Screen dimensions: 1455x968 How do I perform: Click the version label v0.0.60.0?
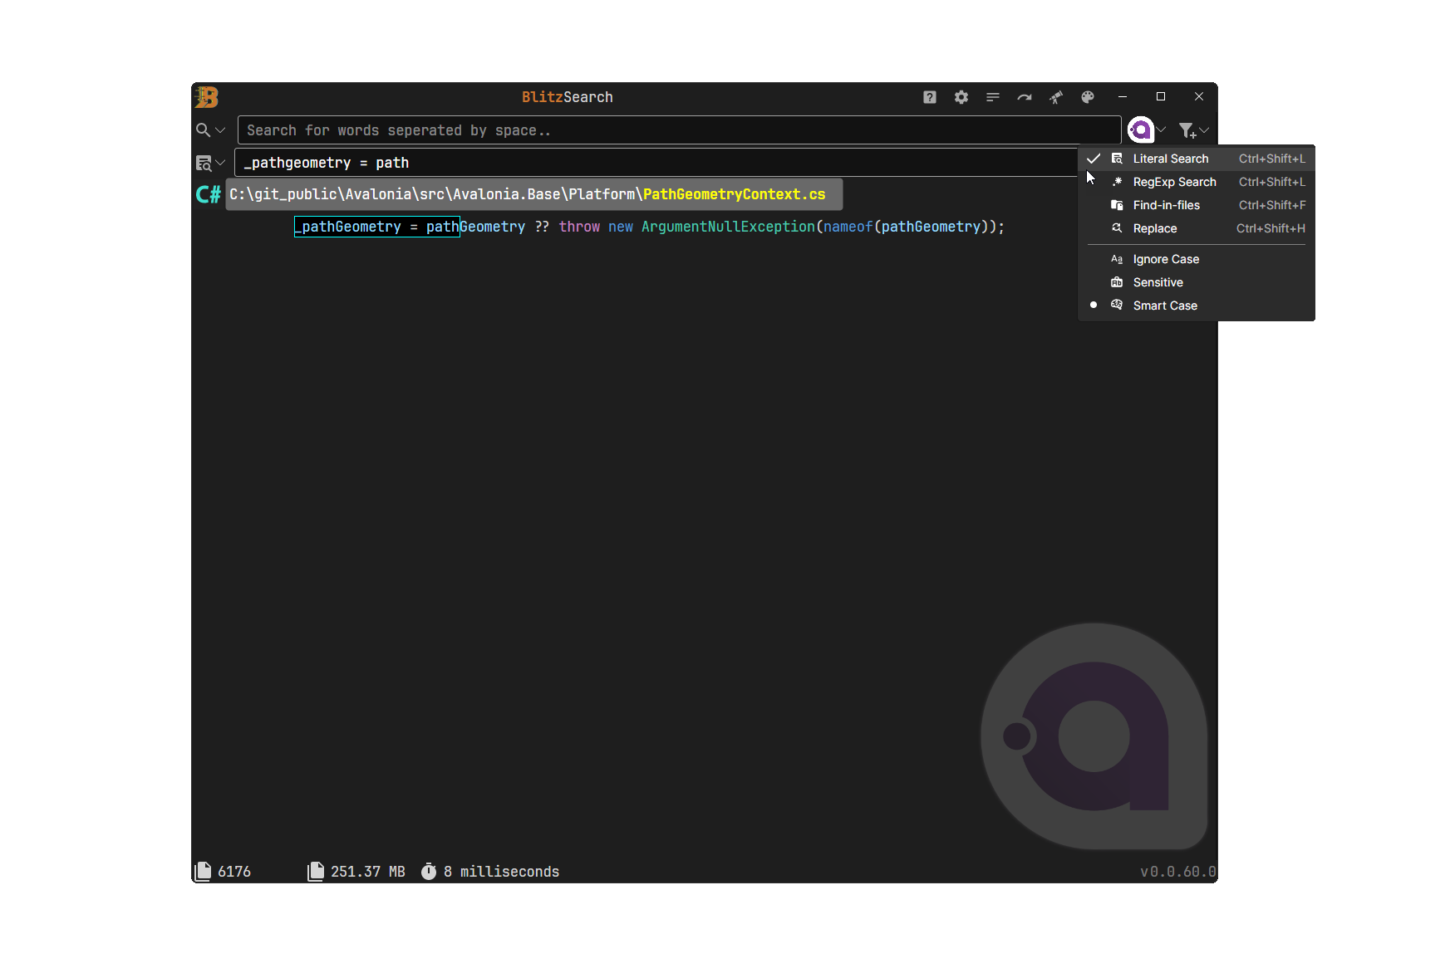pos(1178,872)
